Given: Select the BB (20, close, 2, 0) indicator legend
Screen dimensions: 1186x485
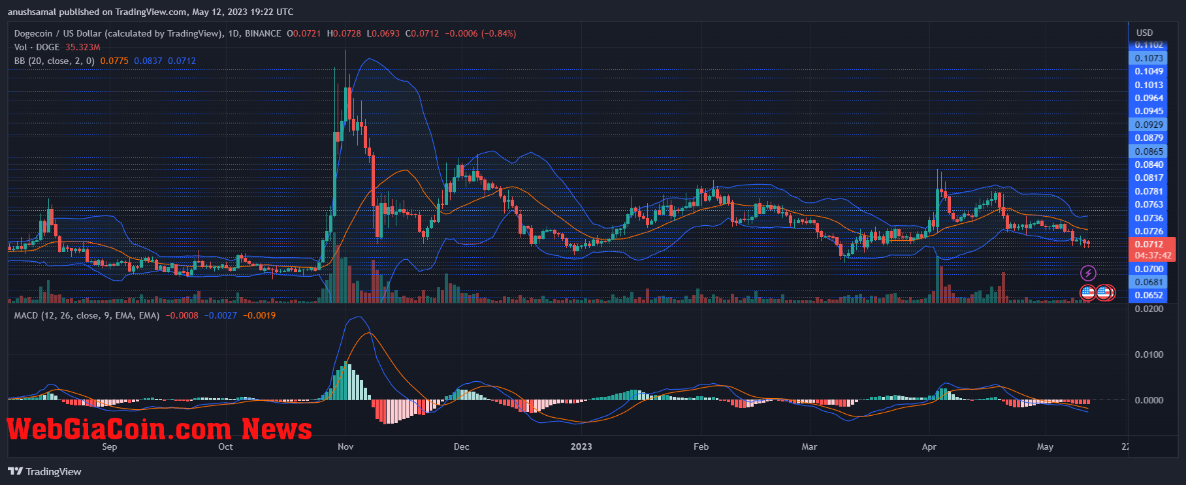Looking at the screenshot, I should [54, 61].
